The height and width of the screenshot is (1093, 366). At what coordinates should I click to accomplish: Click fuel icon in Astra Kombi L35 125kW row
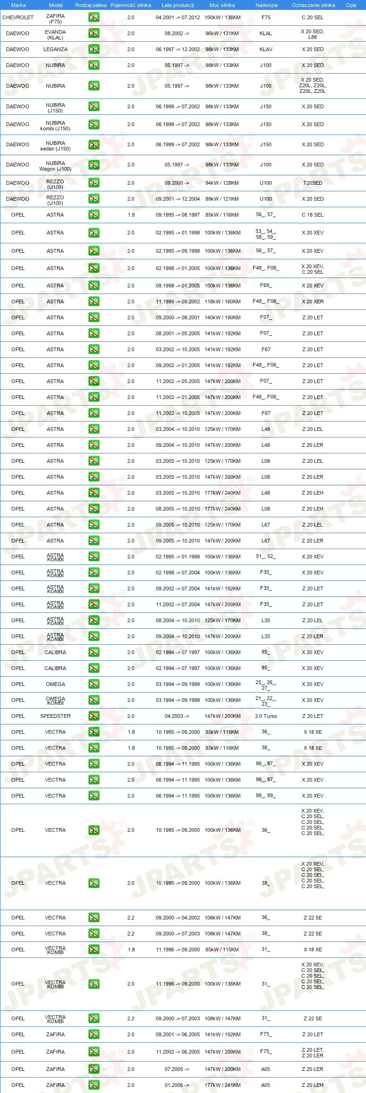pyautogui.click(x=94, y=620)
